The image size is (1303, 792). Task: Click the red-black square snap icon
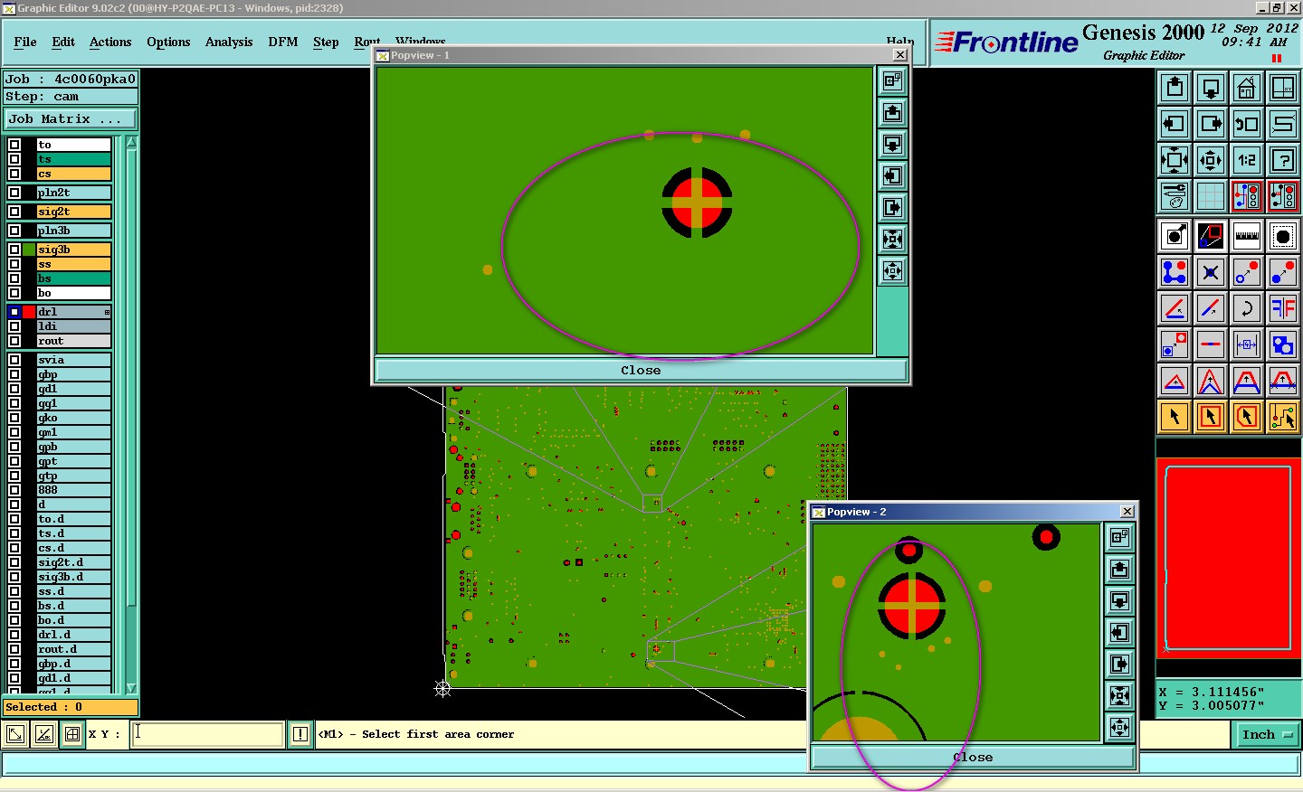(x=1211, y=236)
